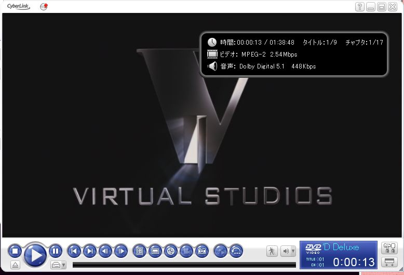This screenshot has height=275, width=404.
Task: Click the upgrade icon beside CyberLink logo
Action: (44, 6)
